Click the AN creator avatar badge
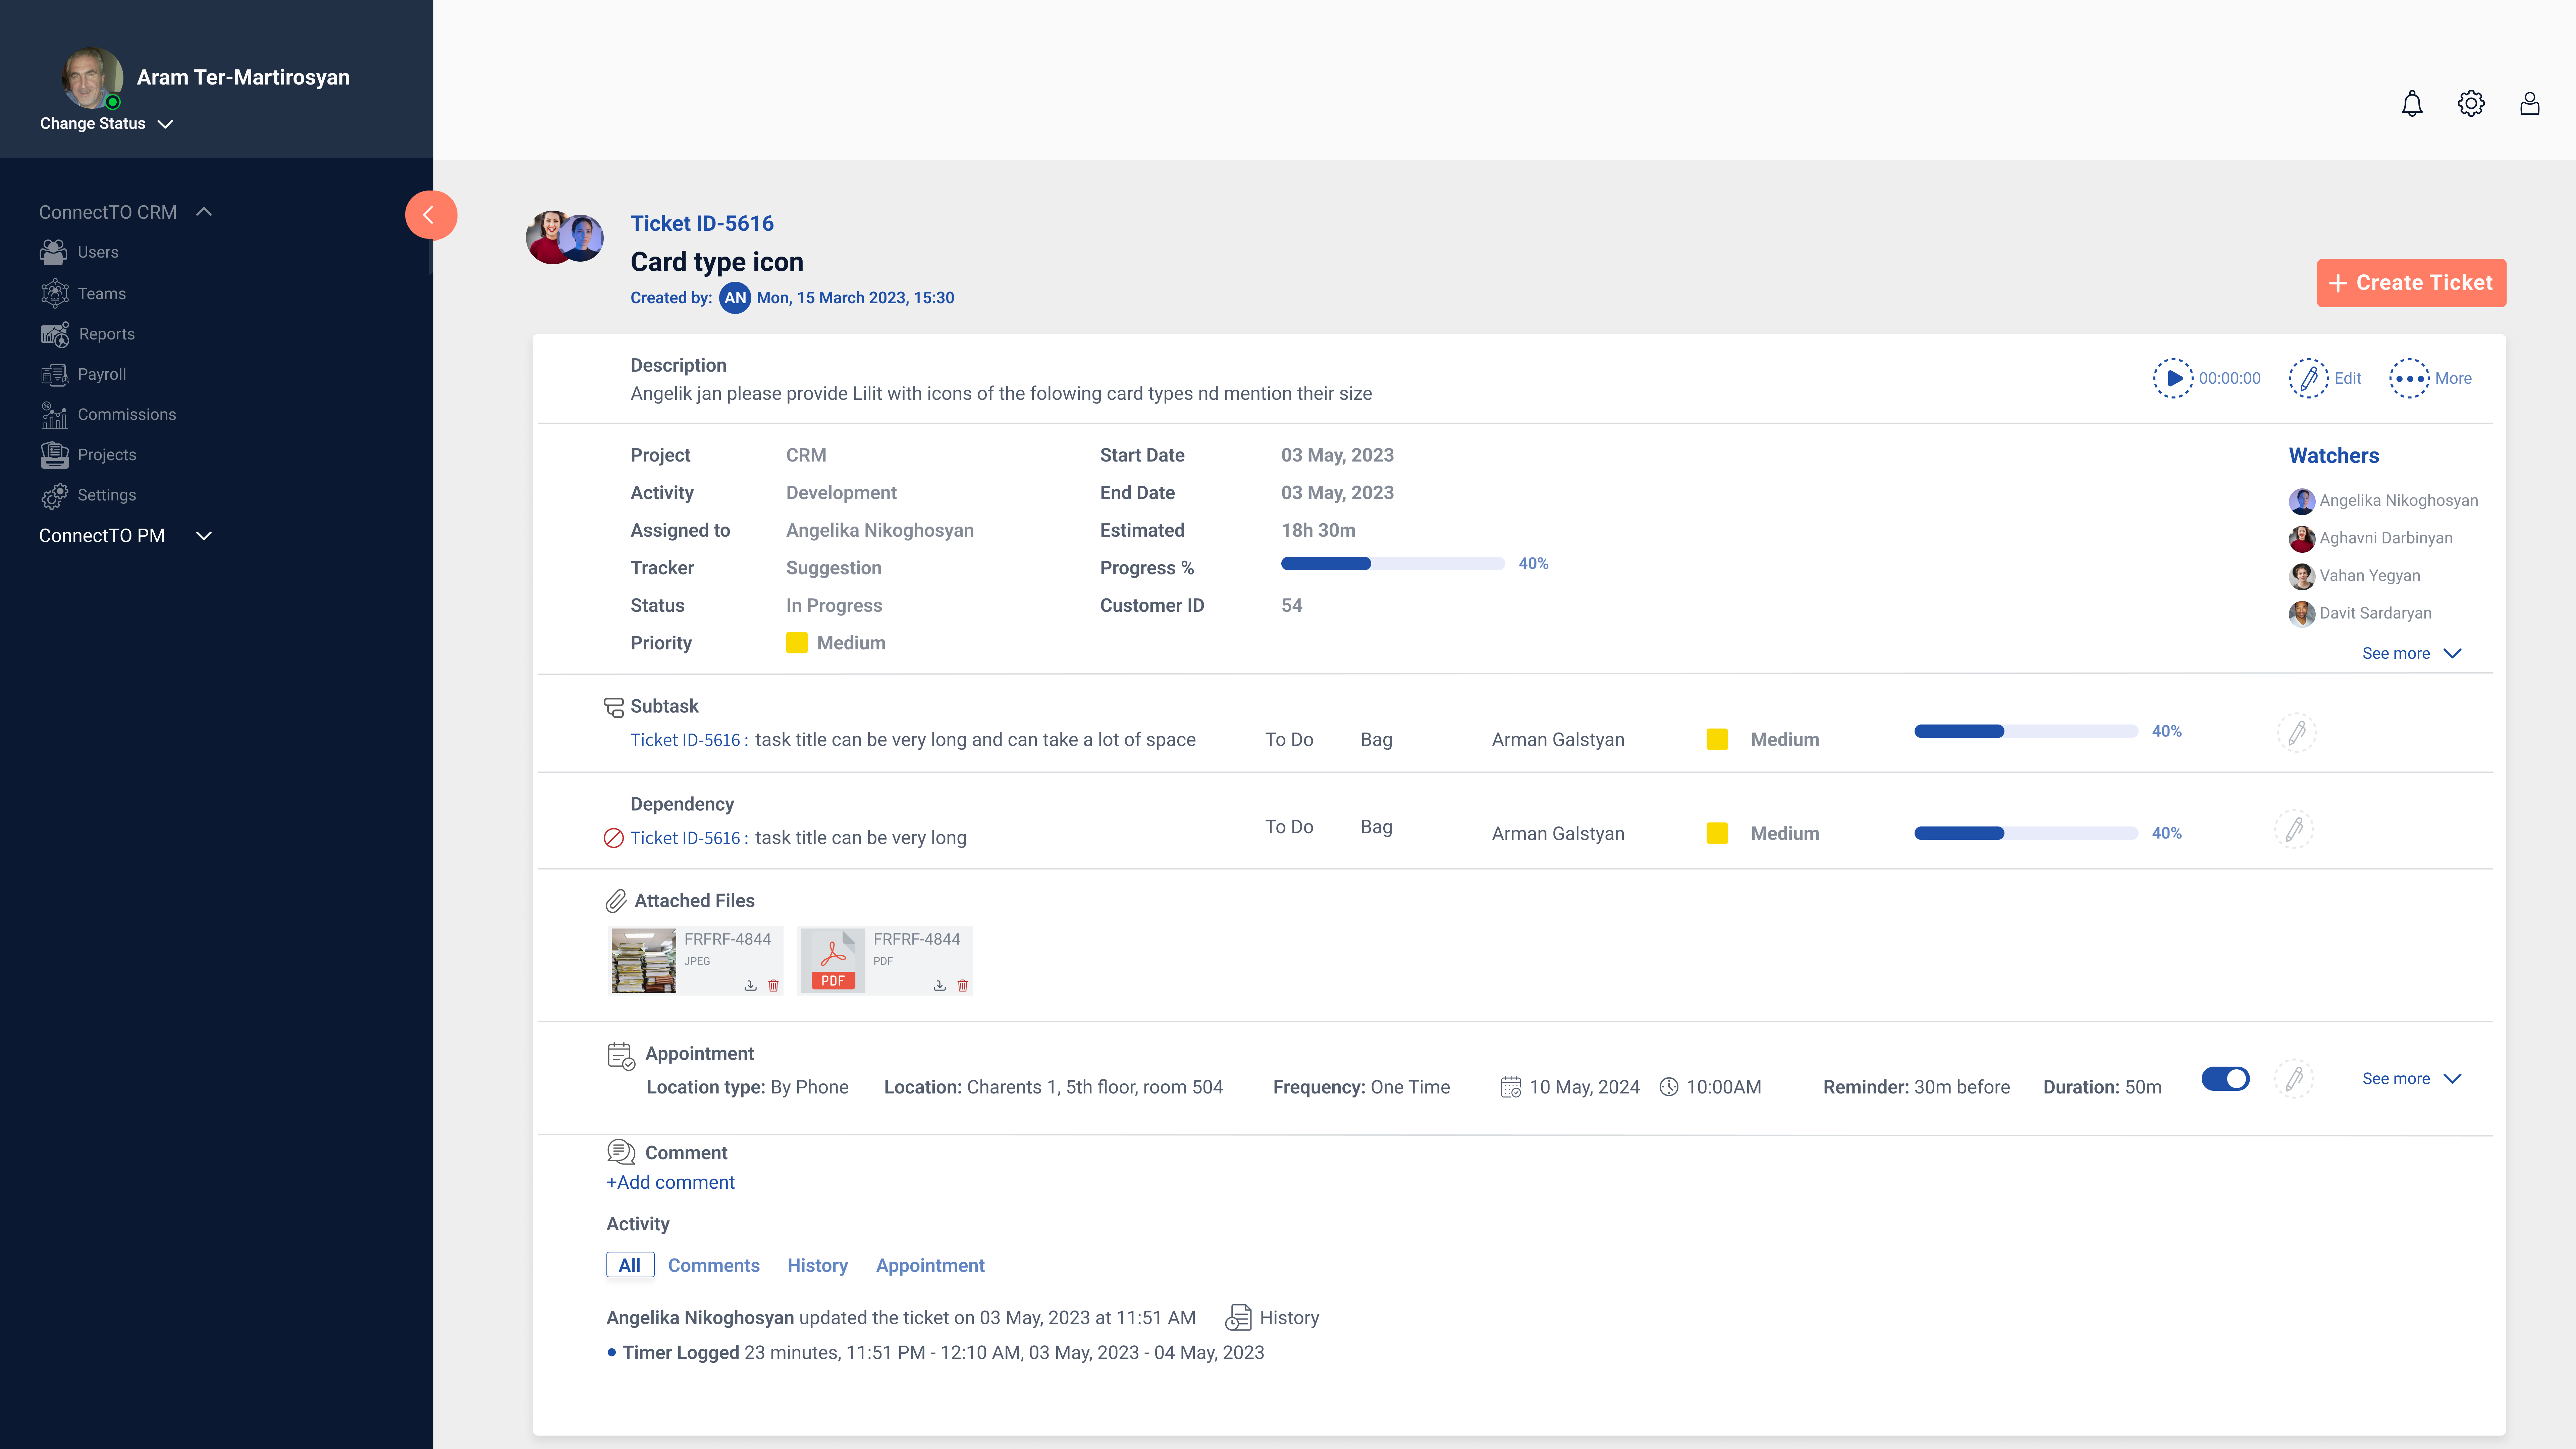This screenshot has width=2576, height=1449. (x=735, y=298)
